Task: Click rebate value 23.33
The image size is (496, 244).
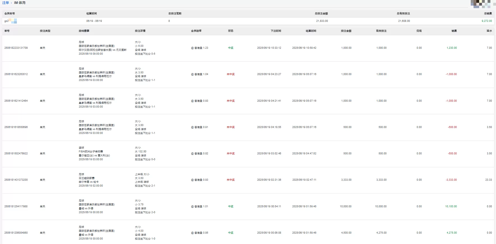Action: click(x=488, y=180)
